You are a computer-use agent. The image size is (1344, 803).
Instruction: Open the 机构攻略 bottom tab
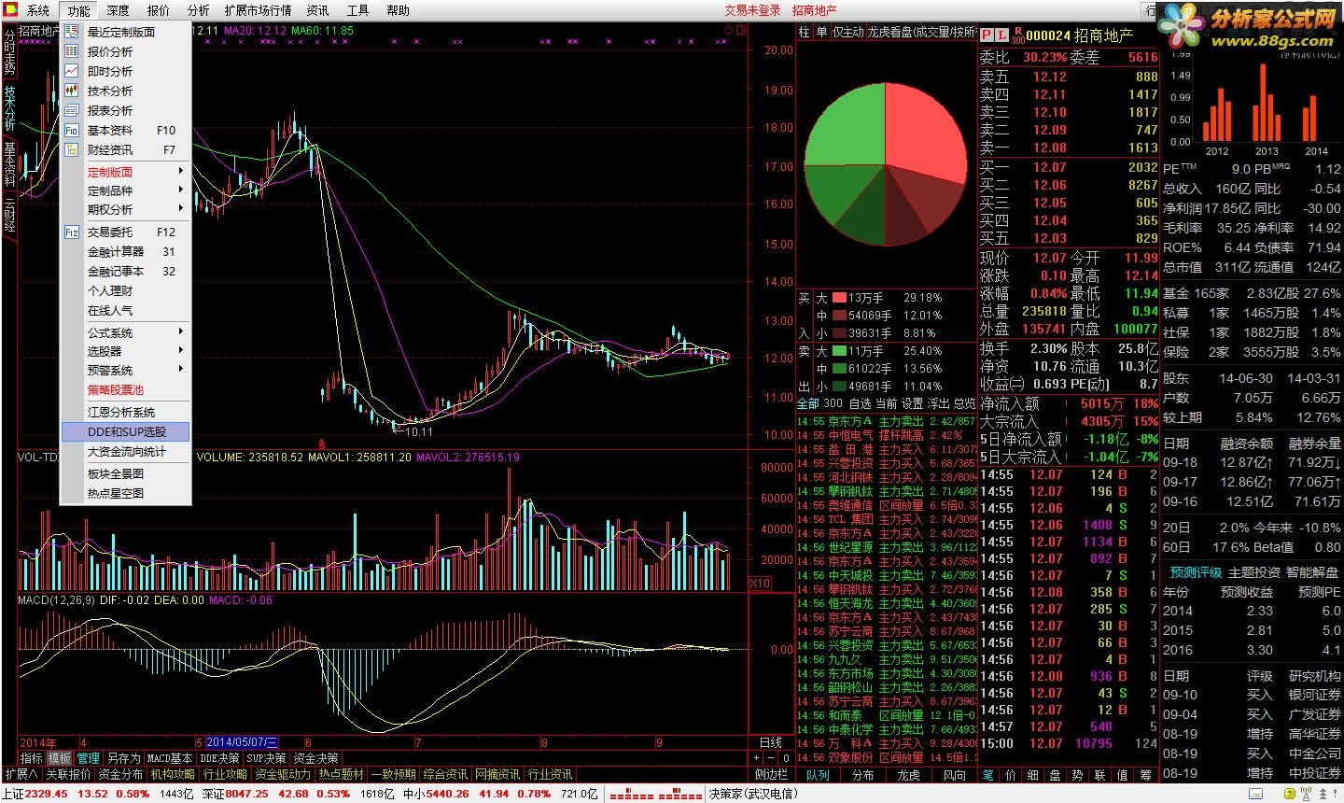(x=173, y=774)
